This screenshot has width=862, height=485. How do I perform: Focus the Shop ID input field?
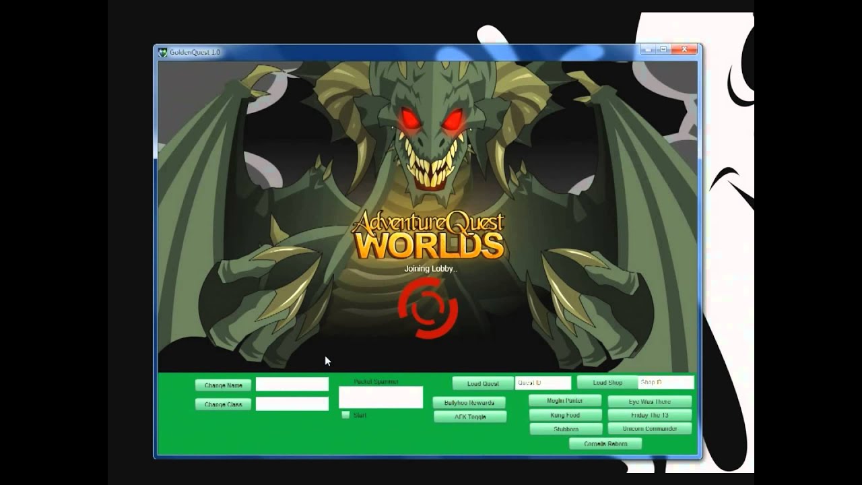point(666,382)
